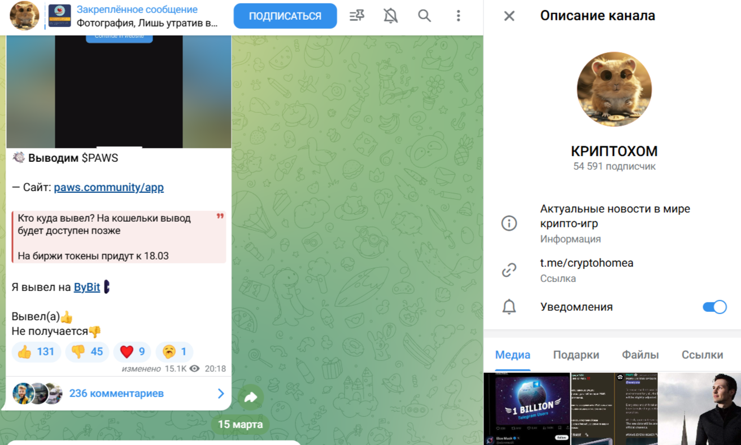Open the ByBit link in the post
Image resolution: width=741 pixels, height=445 pixels.
(x=87, y=287)
